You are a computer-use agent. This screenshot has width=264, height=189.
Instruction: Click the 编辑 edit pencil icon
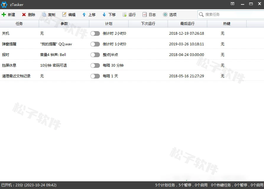64,15
